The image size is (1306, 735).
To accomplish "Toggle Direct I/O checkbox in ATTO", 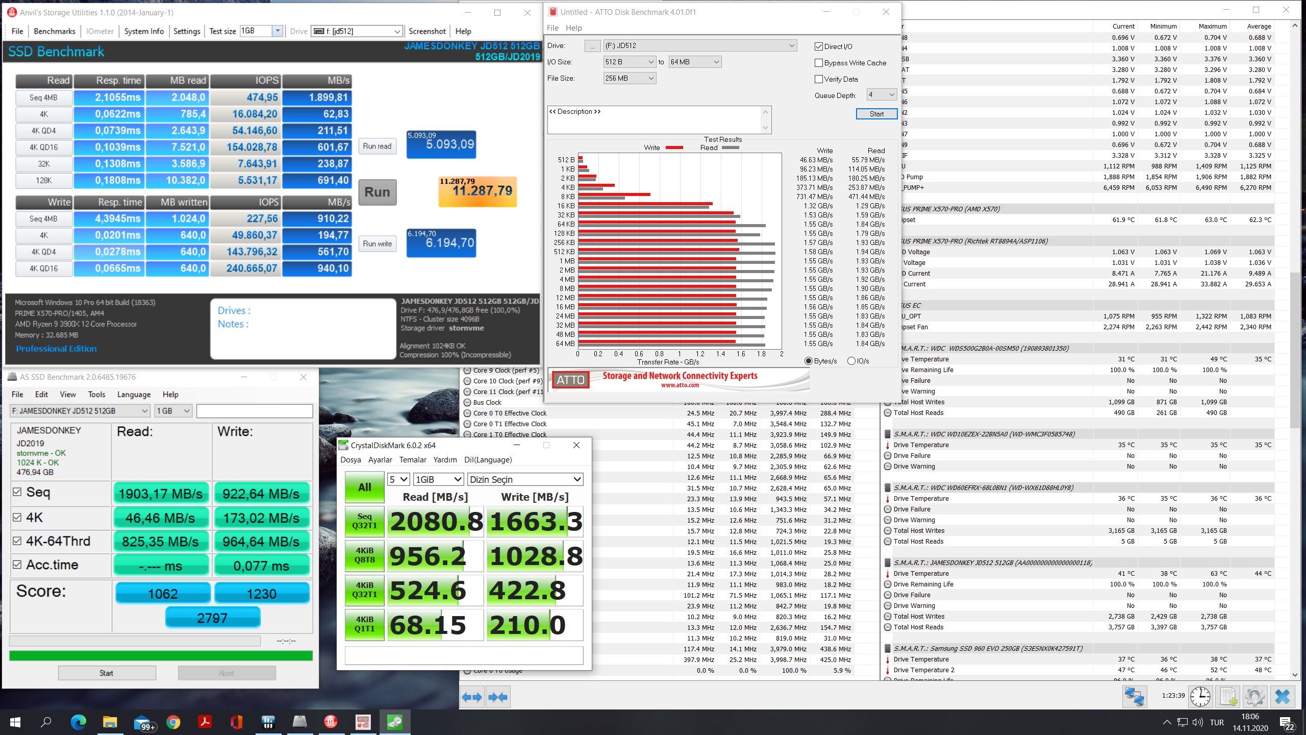I will [x=819, y=46].
